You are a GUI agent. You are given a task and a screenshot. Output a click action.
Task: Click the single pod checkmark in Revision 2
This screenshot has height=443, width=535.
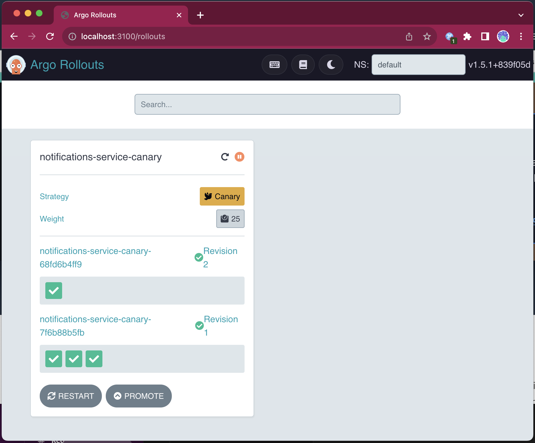tap(54, 291)
